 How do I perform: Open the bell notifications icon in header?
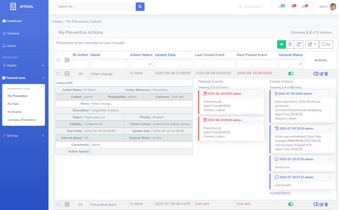click(x=293, y=7)
